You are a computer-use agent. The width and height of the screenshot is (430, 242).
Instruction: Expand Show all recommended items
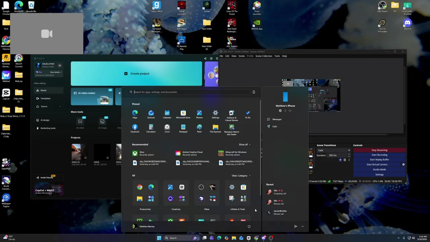coord(245,145)
